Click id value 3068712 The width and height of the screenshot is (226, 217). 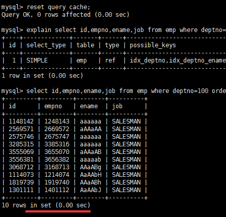click(21, 167)
